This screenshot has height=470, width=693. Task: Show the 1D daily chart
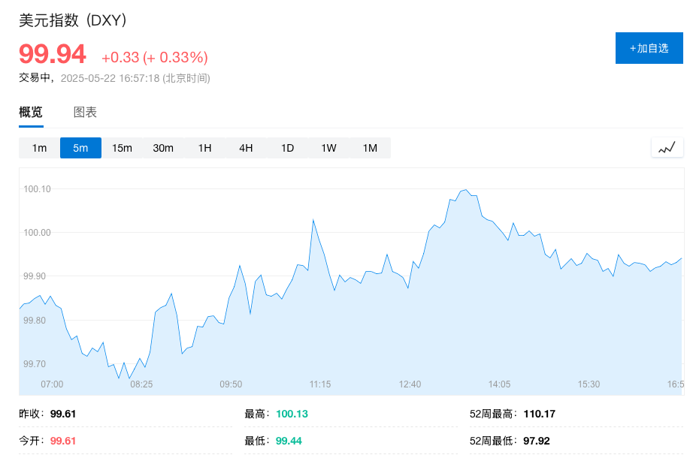(287, 148)
